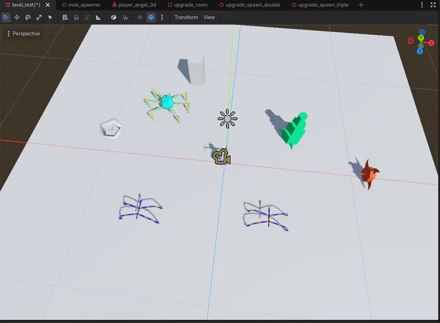This screenshot has width=440, height=323.
Task: Add a new scene with plus button
Action: coord(361,5)
